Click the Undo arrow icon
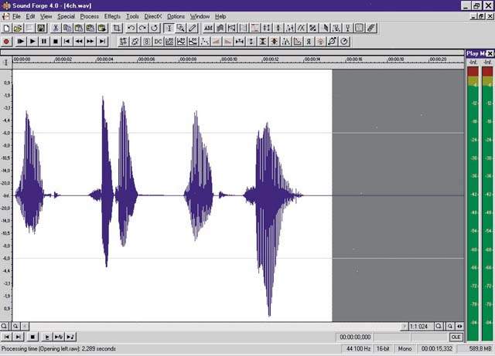The height and width of the screenshot is (356, 495). click(x=132, y=28)
